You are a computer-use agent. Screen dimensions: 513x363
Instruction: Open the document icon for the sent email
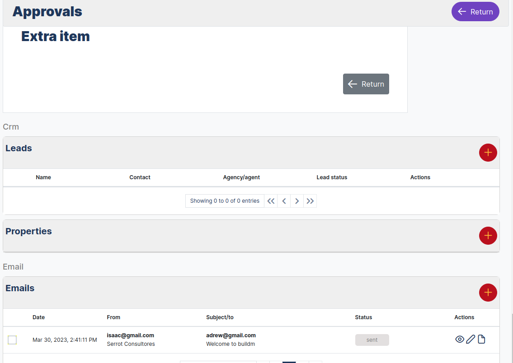tap(481, 339)
